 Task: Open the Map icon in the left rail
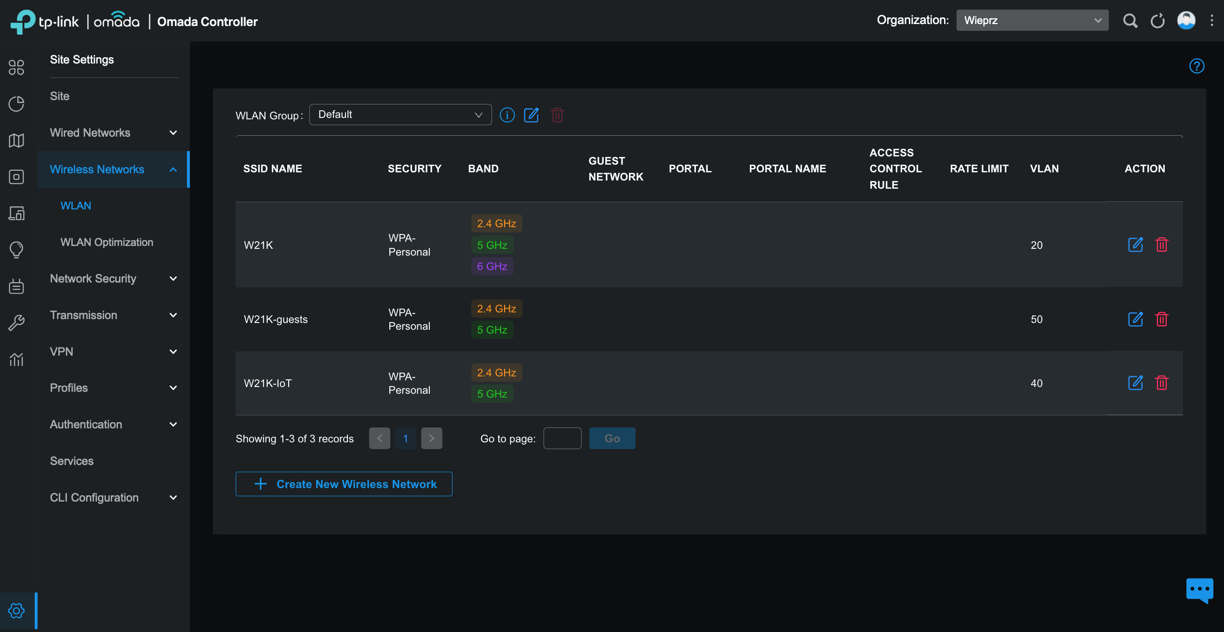click(16, 141)
